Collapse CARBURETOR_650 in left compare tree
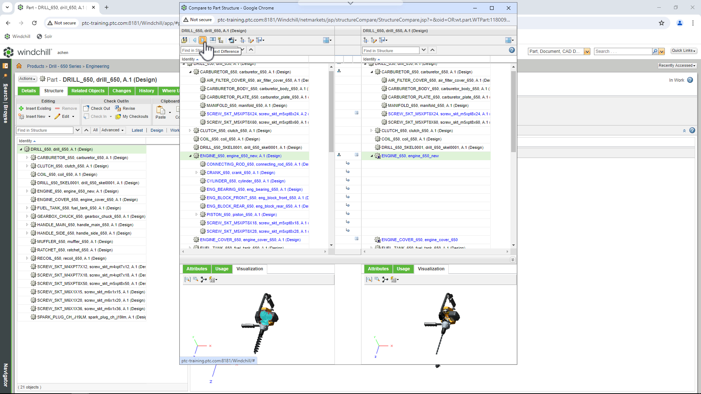 point(190,72)
